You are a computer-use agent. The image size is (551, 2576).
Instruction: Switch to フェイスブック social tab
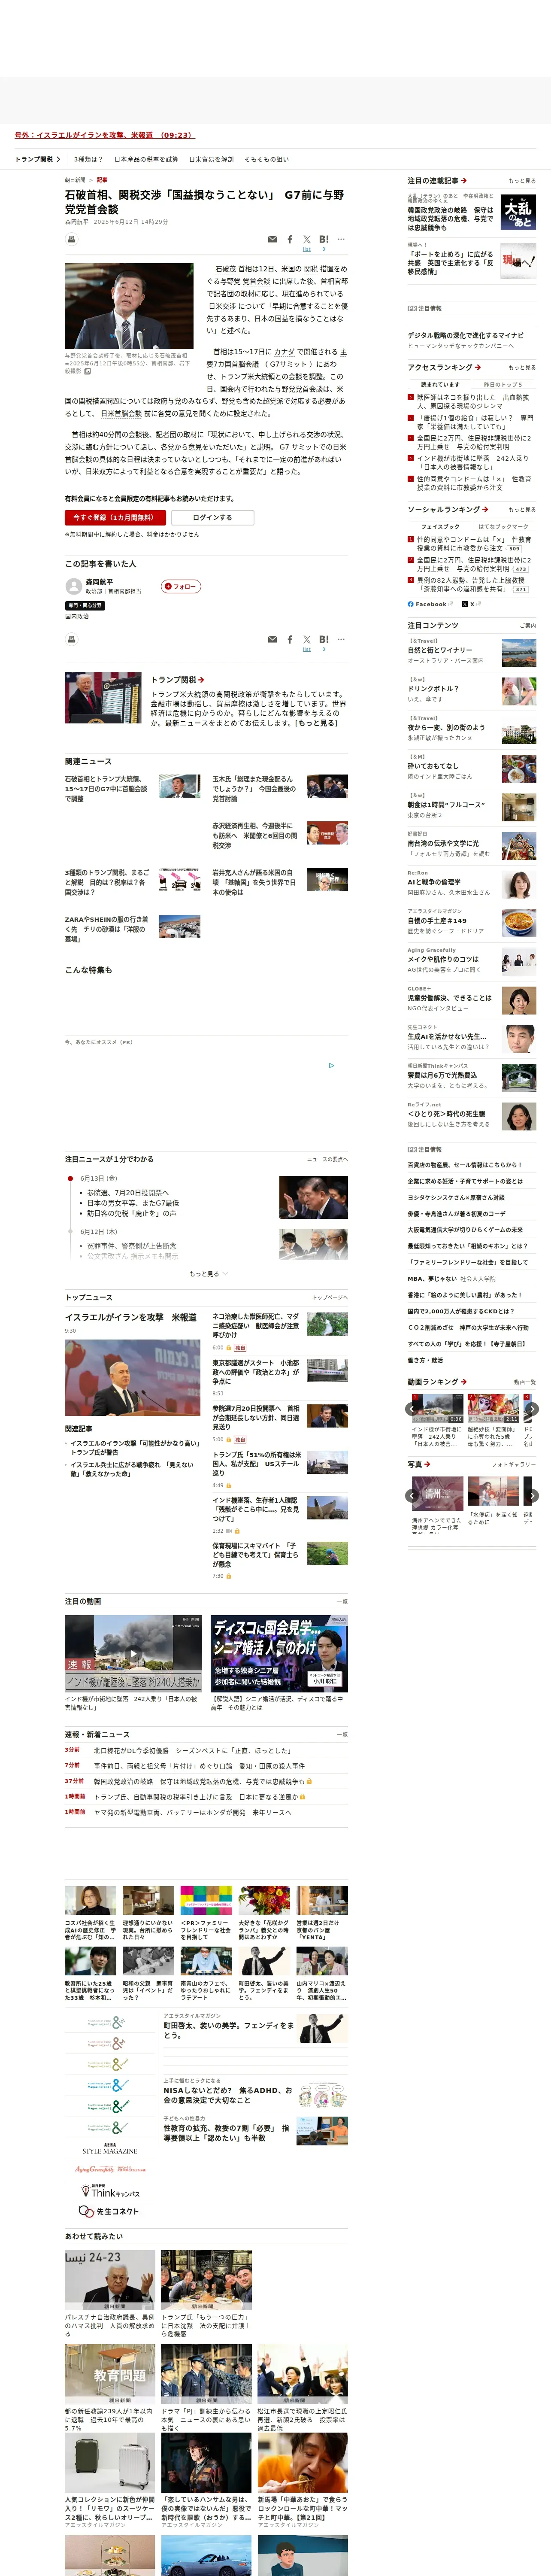point(440,526)
